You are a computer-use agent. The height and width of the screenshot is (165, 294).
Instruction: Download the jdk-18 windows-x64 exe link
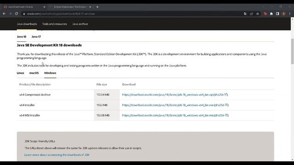coord(168,105)
